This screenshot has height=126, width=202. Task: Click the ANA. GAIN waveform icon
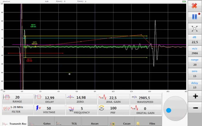tap(102, 97)
